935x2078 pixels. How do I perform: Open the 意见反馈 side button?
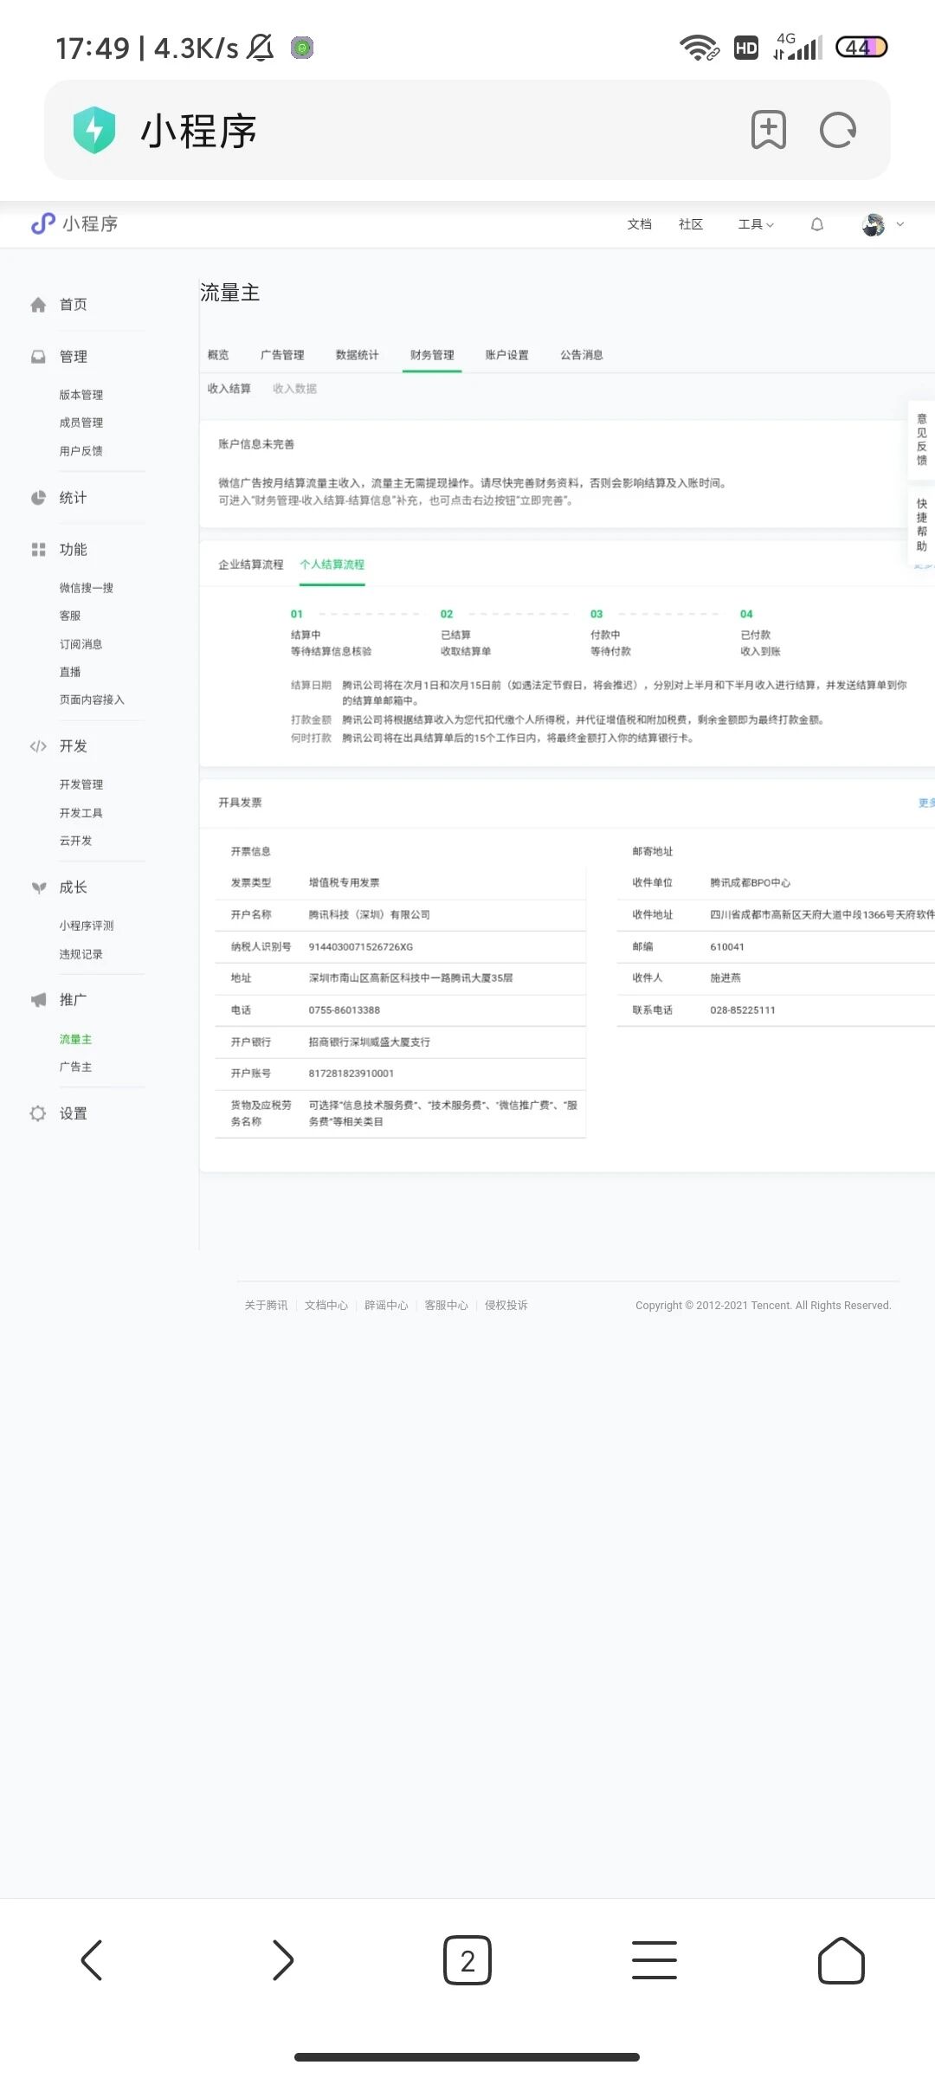pyautogui.click(x=921, y=439)
